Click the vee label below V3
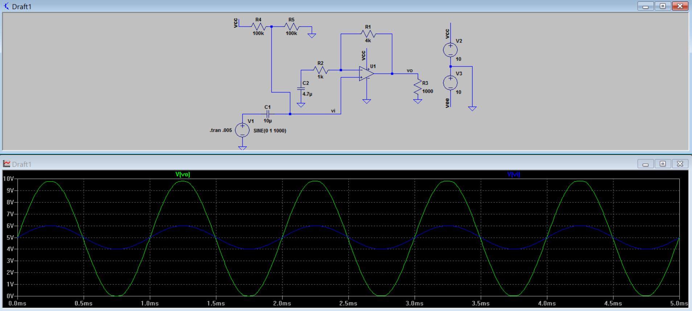This screenshot has height=311, width=692. pyautogui.click(x=447, y=103)
